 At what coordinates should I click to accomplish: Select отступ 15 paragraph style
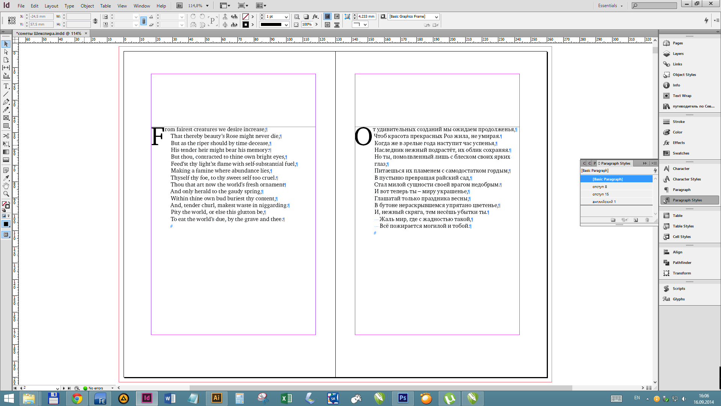617,194
